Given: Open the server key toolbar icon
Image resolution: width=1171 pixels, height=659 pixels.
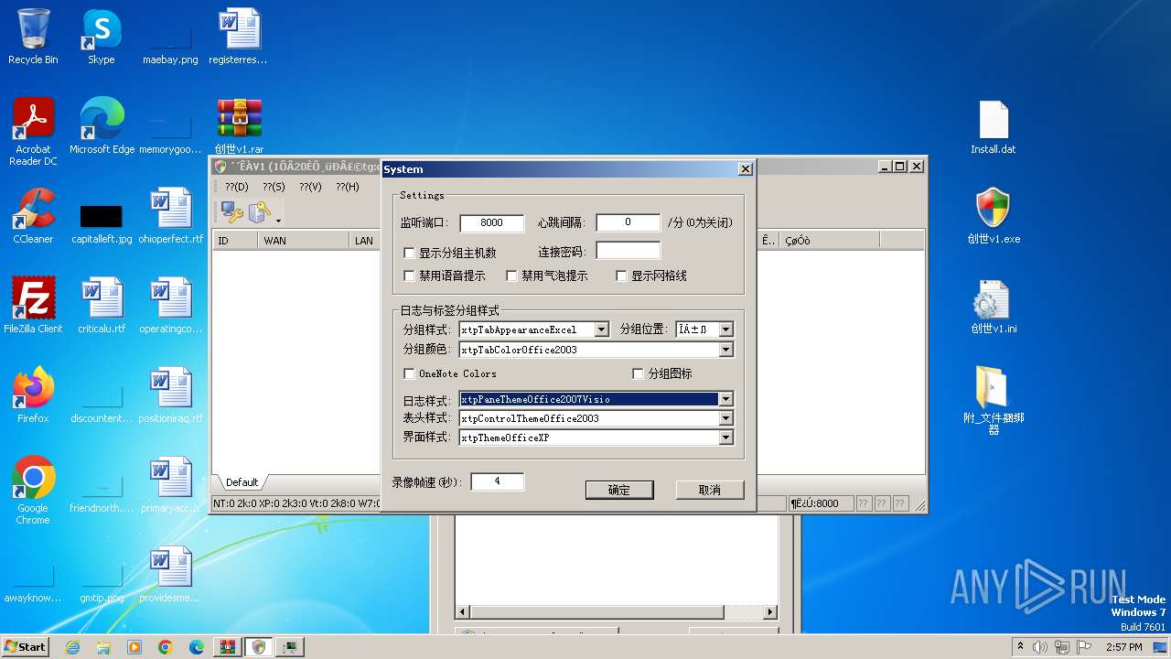Looking at the screenshot, I should [261, 213].
